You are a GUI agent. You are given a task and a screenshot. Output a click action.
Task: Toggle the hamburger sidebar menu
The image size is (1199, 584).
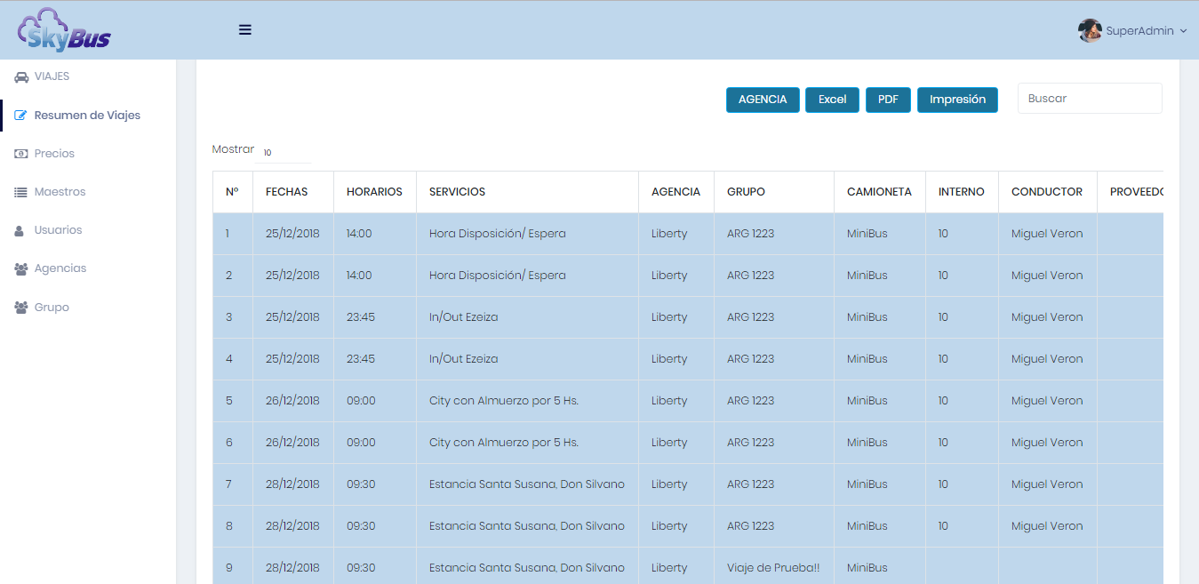245,29
